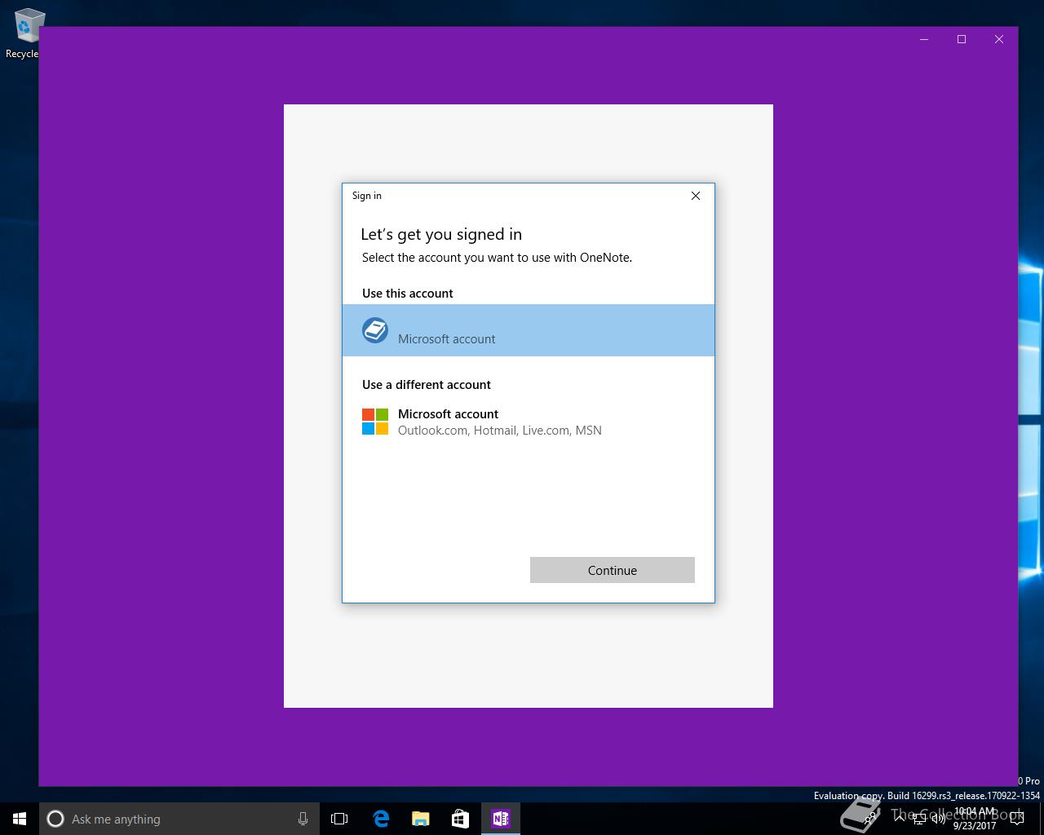
Task: Focus the Ask me anything search box
Action: pos(179,819)
